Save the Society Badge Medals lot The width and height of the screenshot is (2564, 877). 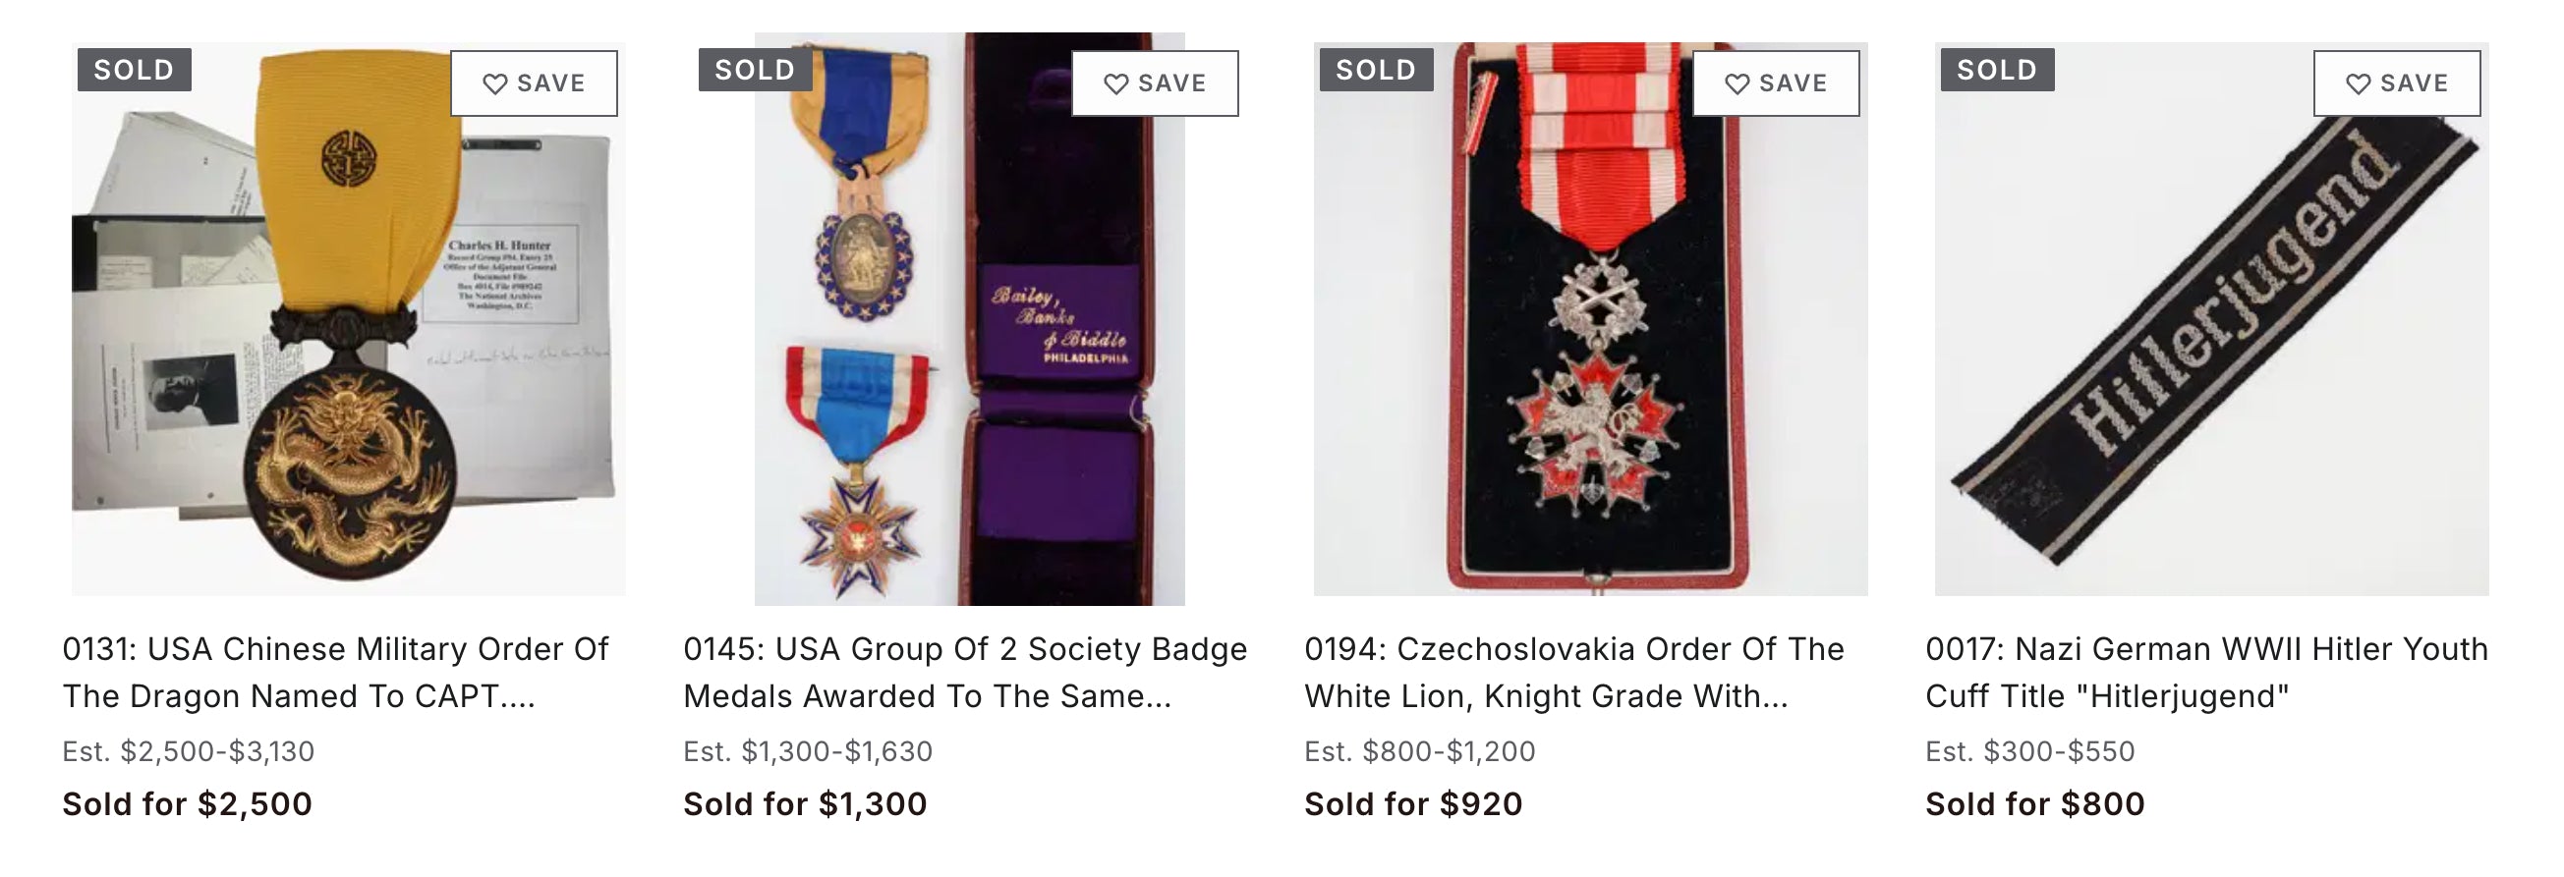[1155, 83]
